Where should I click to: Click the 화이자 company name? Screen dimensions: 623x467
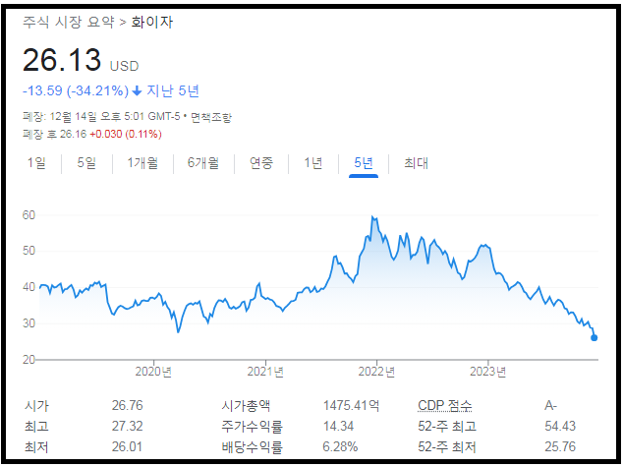tap(152, 22)
